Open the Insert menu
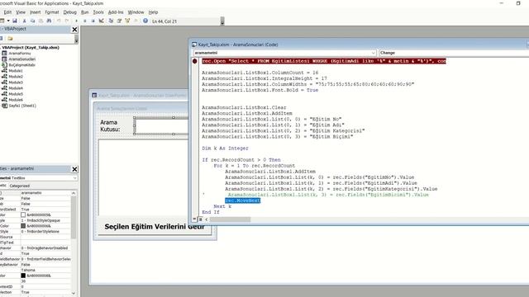The width and height of the screenshot is (529, 297). click(x=36, y=12)
